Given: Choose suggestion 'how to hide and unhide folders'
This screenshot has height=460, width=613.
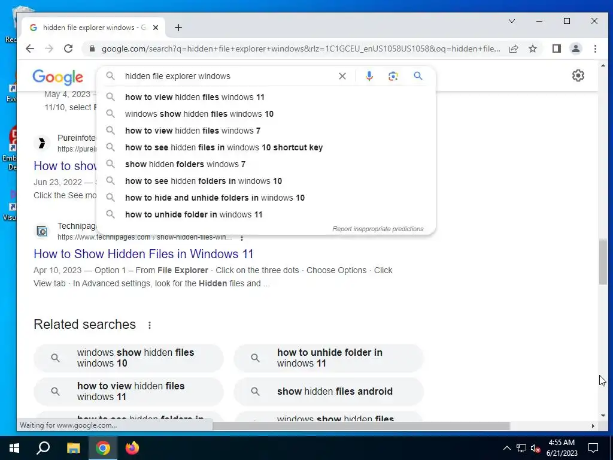Looking at the screenshot, I should click(266, 198).
